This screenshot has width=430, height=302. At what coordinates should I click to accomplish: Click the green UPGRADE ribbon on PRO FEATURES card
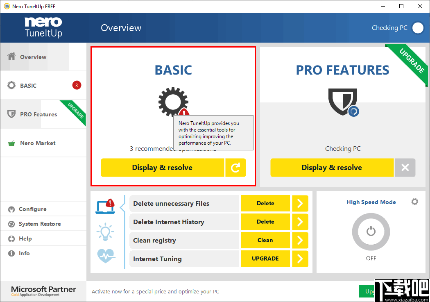pyautogui.click(x=411, y=61)
